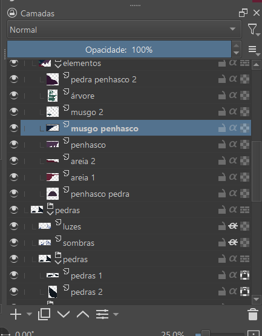The width and height of the screenshot is (262, 336).
Task: Lock the areia 1 layer
Action: pos(222,177)
